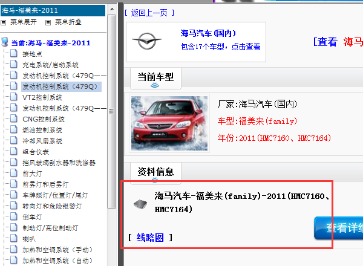This screenshot has height=266, width=363.
Task: Open the CNG控制系统 tree item
Action: tap(44, 119)
